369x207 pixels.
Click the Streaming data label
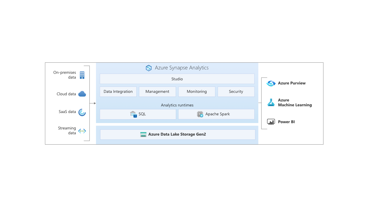tap(67, 131)
